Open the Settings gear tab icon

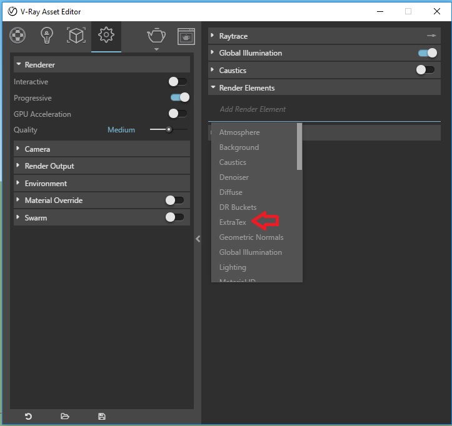tap(106, 35)
